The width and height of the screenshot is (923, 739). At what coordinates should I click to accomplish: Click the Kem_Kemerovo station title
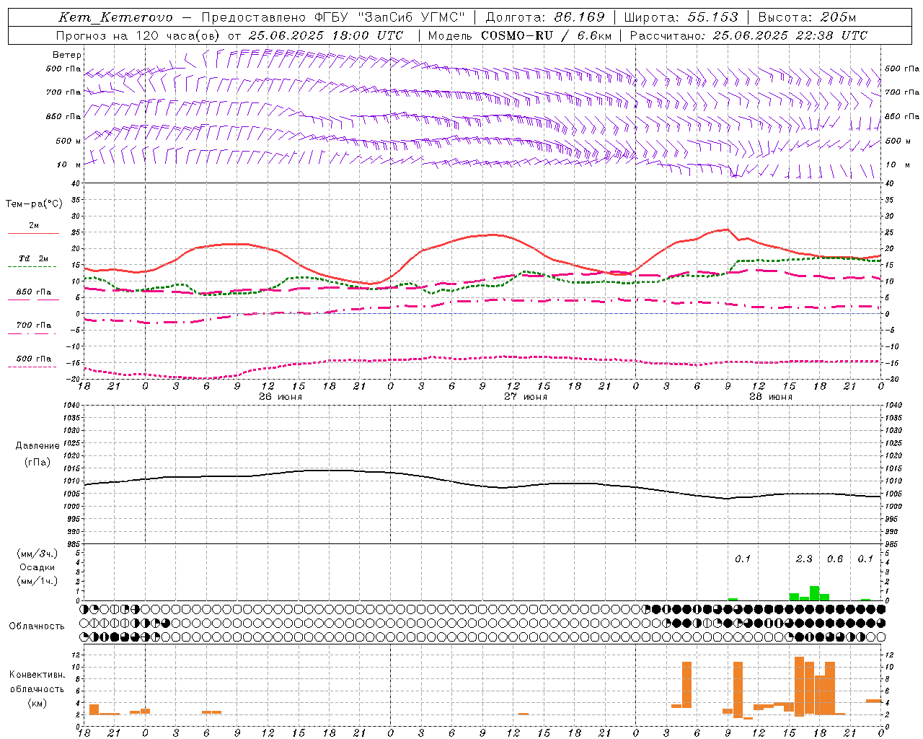115,17
